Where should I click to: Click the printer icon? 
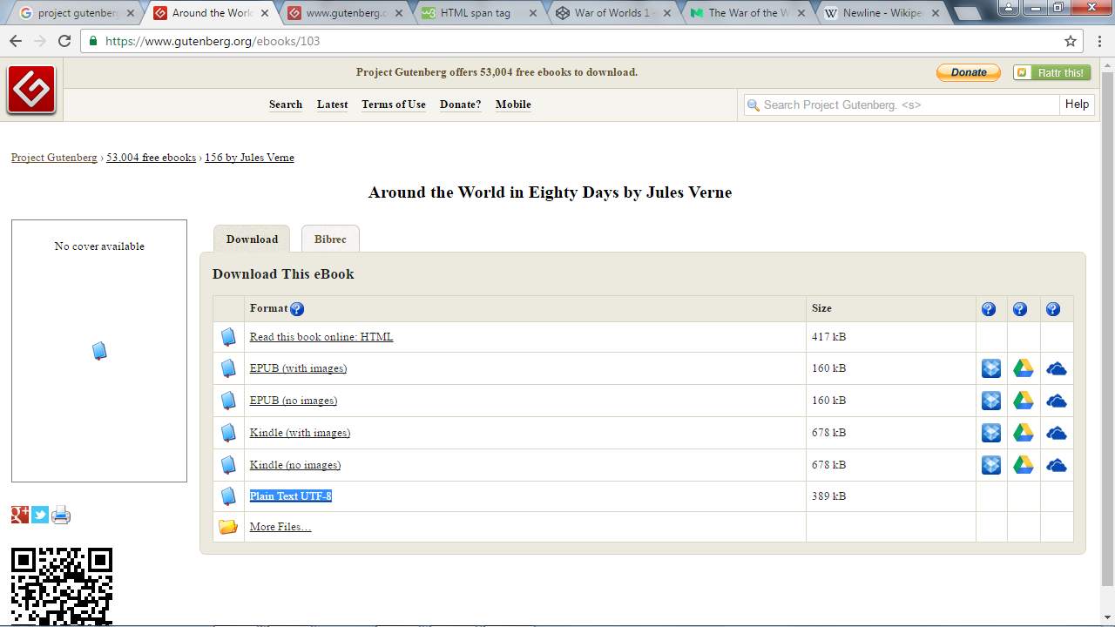coord(61,515)
